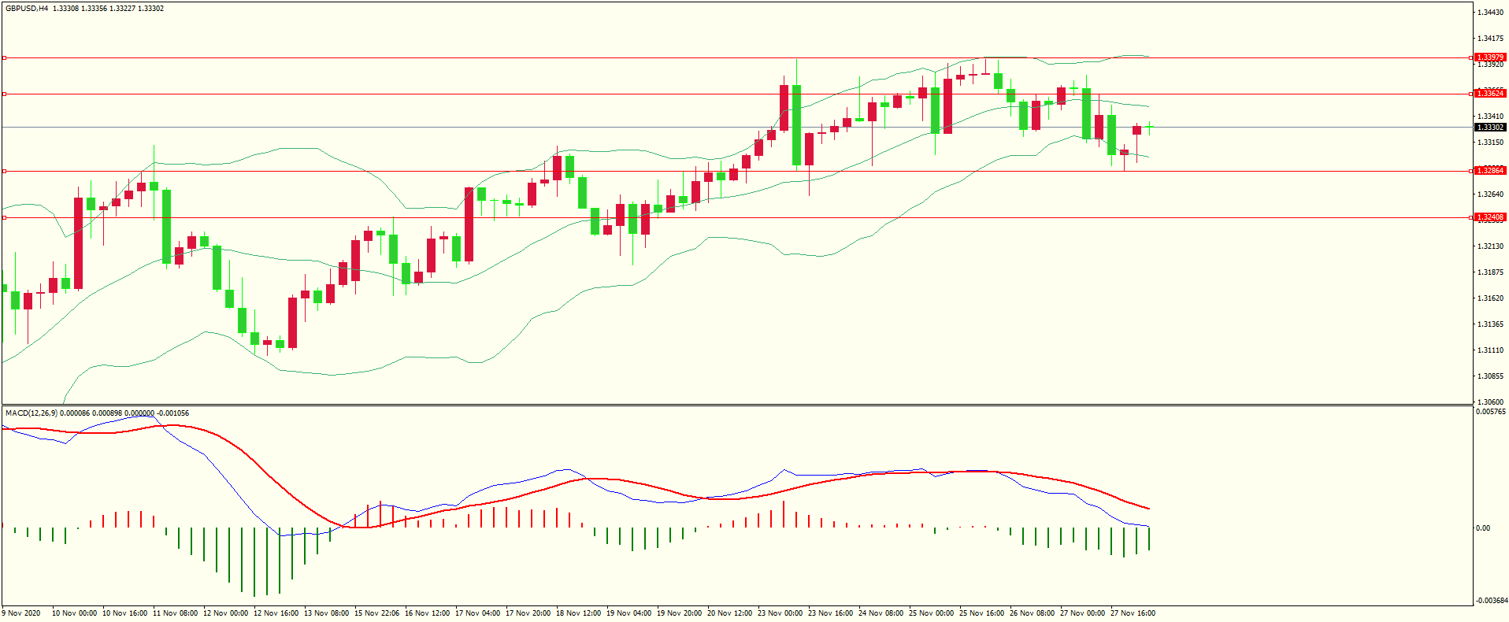
Task: Click the 0.005765 MACD scale value
Action: [1491, 412]
